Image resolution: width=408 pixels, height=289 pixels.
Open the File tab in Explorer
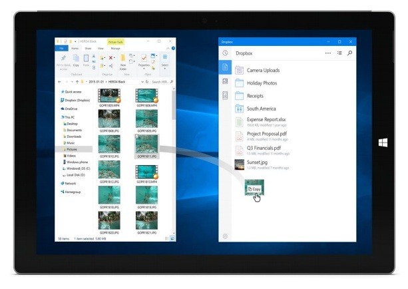[x=61, y=48]
